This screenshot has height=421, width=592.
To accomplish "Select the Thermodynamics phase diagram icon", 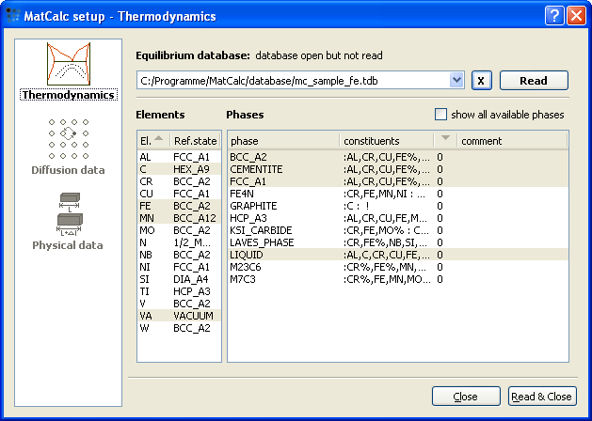I will pos(68,64).
